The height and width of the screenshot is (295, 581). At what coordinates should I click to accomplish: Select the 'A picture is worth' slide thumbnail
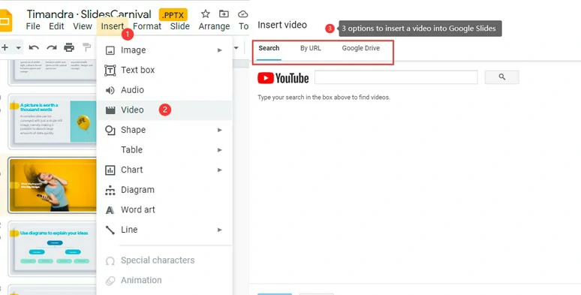(x=53, y=122)
